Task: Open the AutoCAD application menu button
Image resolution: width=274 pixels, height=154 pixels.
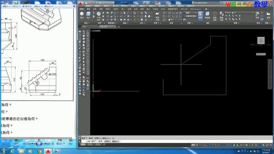Action: tap(80, 4)
